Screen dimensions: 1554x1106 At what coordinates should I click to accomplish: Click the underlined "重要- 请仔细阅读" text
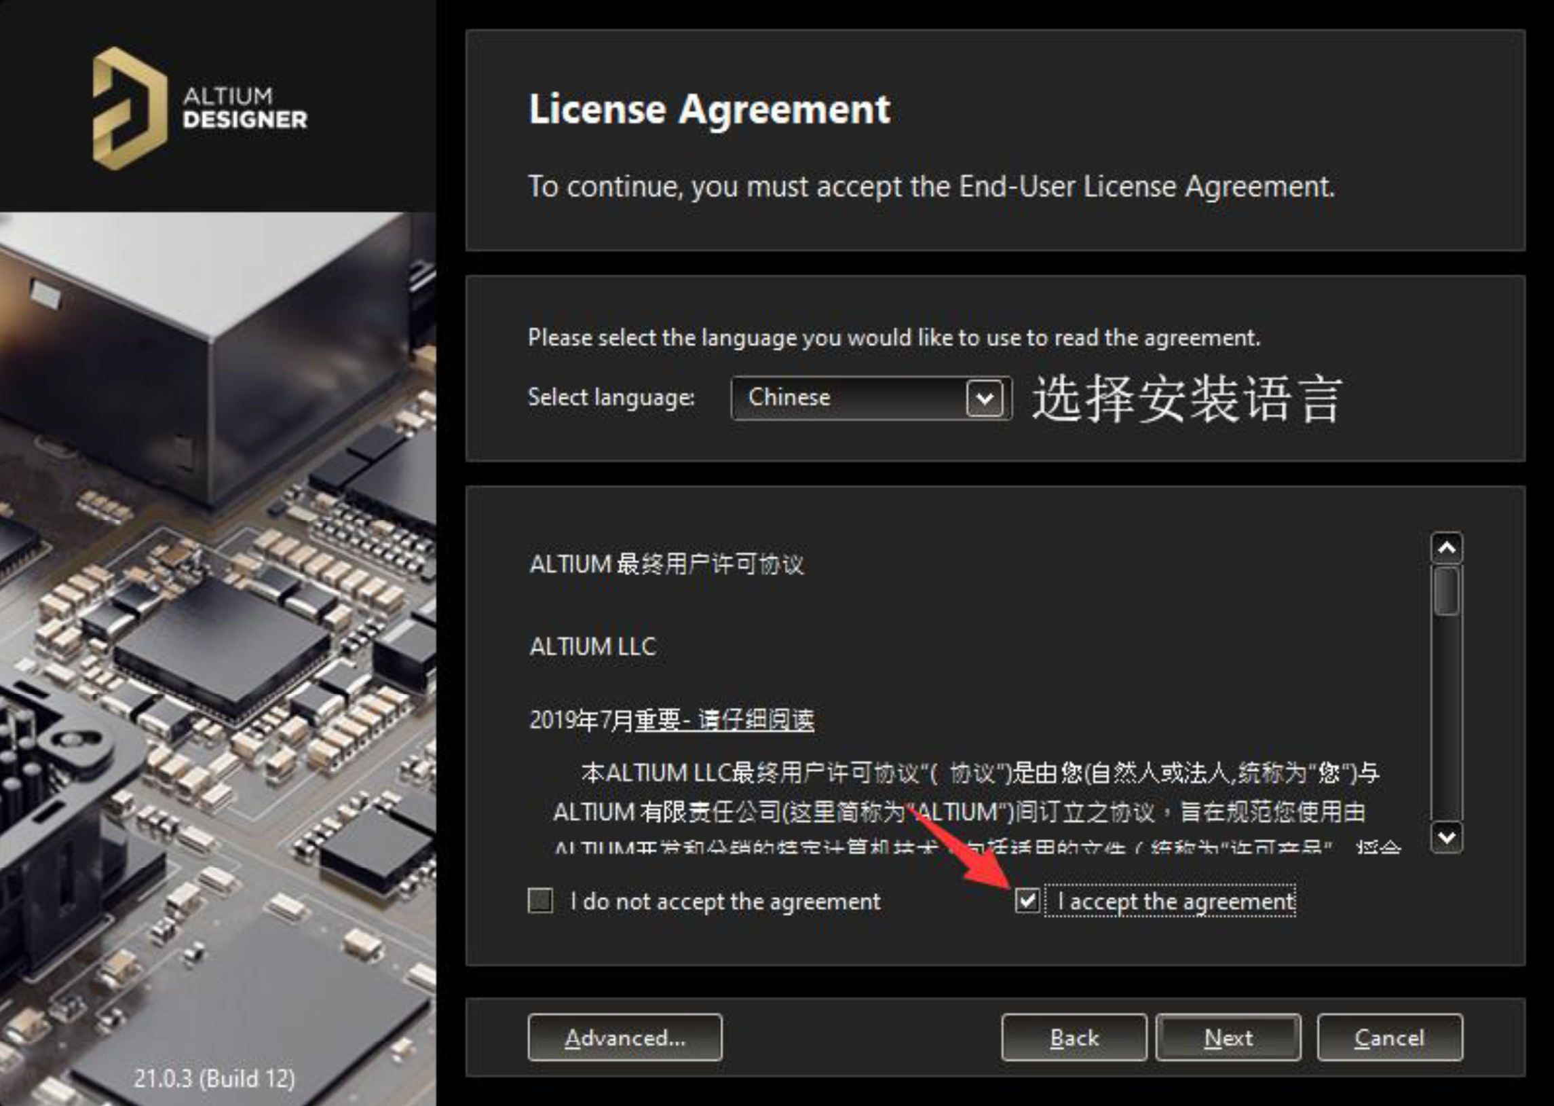coord(724,720)
